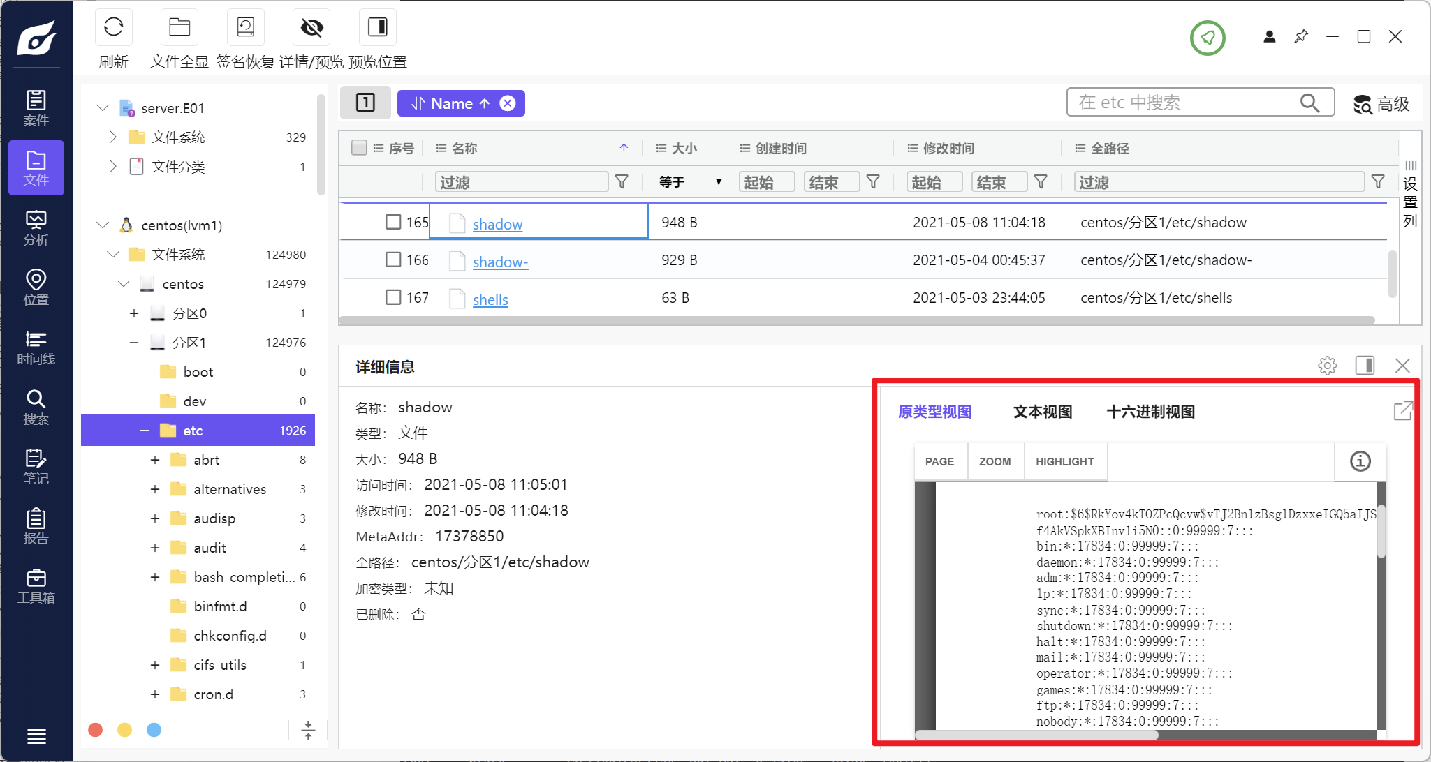Collapse the centos(lvm1) tree node
This screenshot has width=1431, height=762.
(x=103, y=225)
